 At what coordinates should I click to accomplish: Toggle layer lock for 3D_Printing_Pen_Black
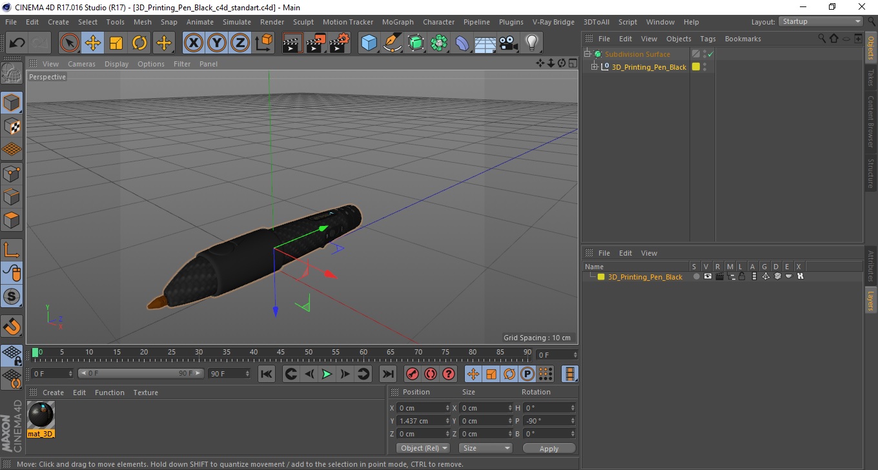pos(742,276)
